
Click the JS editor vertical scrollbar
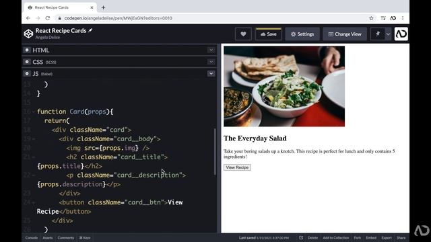point(215,151)
